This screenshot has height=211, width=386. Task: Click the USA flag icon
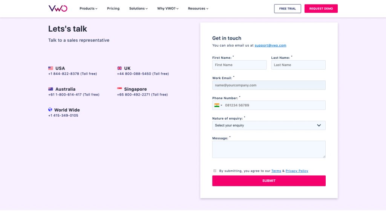[51, 68]
